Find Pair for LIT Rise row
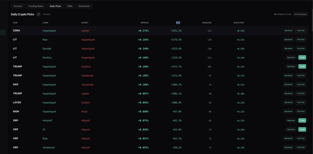Viewport: 313px width, 154px height. pyautogui.click(x=301, y=39)
